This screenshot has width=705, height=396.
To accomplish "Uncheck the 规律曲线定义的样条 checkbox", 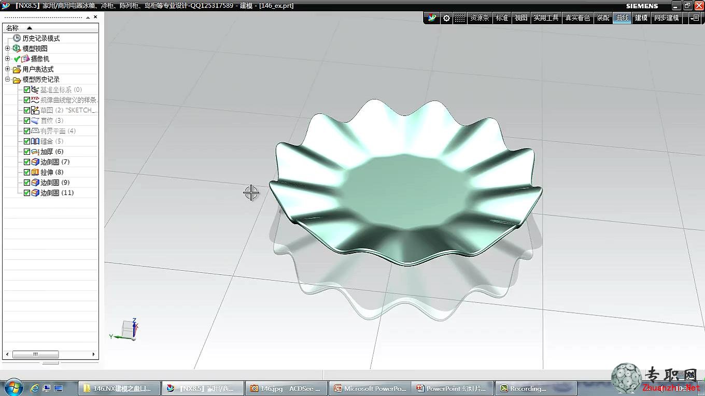I will click(x=27, y=100).
